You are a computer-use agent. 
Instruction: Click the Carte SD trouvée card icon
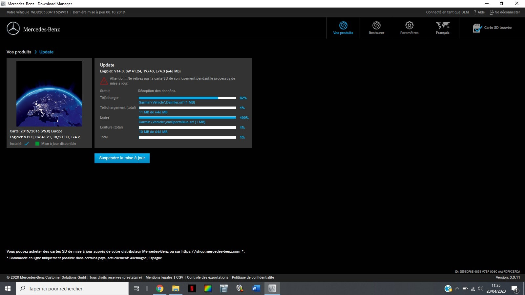(477, 28)
